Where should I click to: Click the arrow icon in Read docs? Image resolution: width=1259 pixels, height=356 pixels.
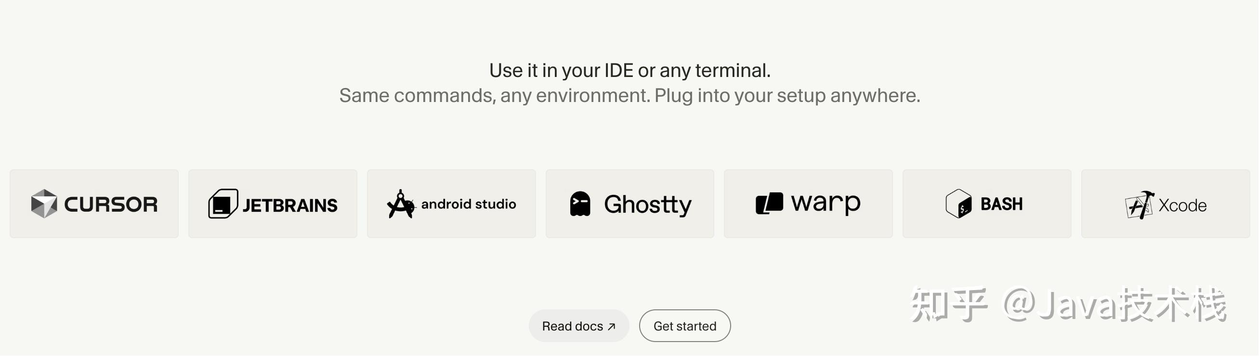611,326
